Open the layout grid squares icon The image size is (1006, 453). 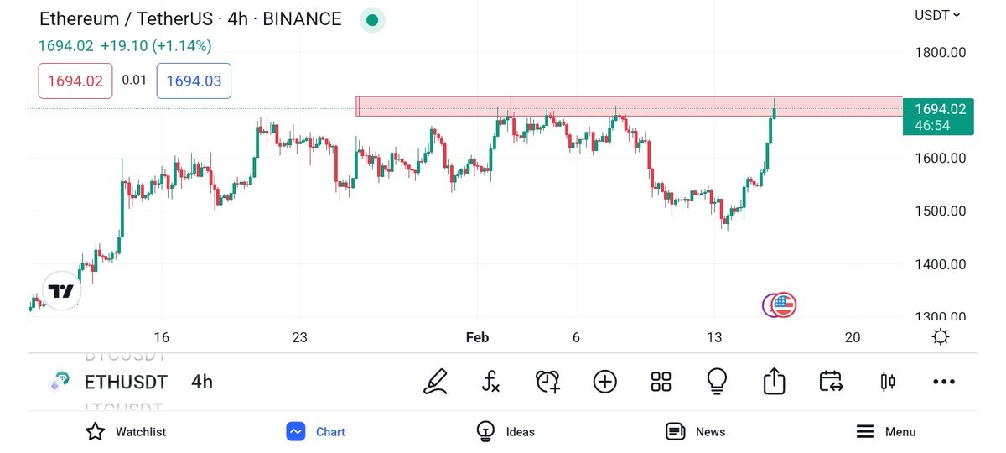tap(661, 382)
